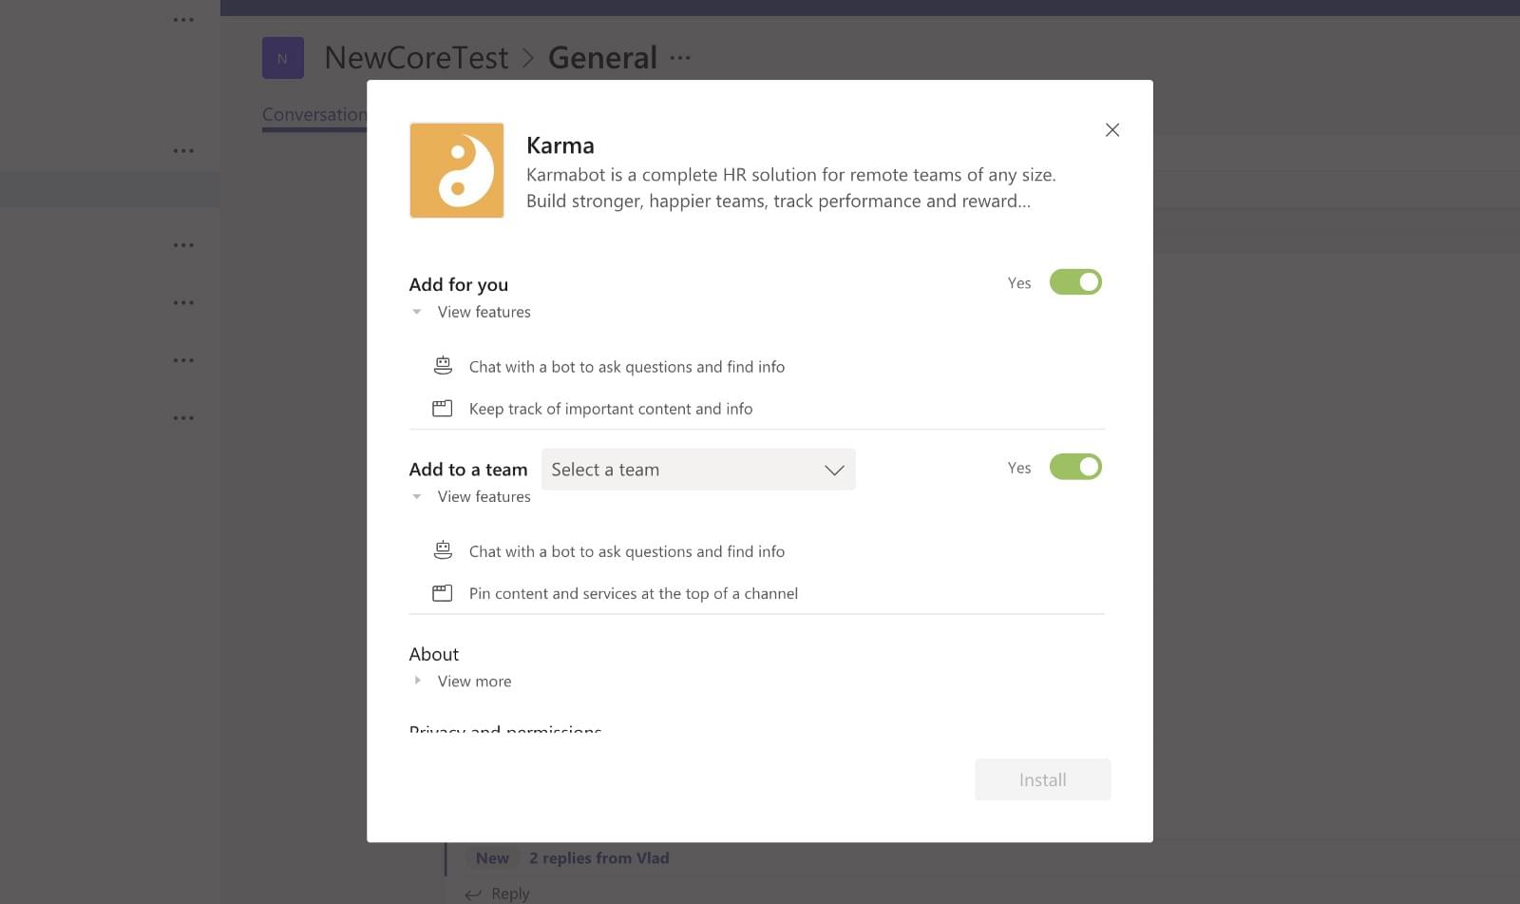Viewport: 1520px width, 904px height.
Task: Expand 'View more' in the About section
Action: click(473, 681)
